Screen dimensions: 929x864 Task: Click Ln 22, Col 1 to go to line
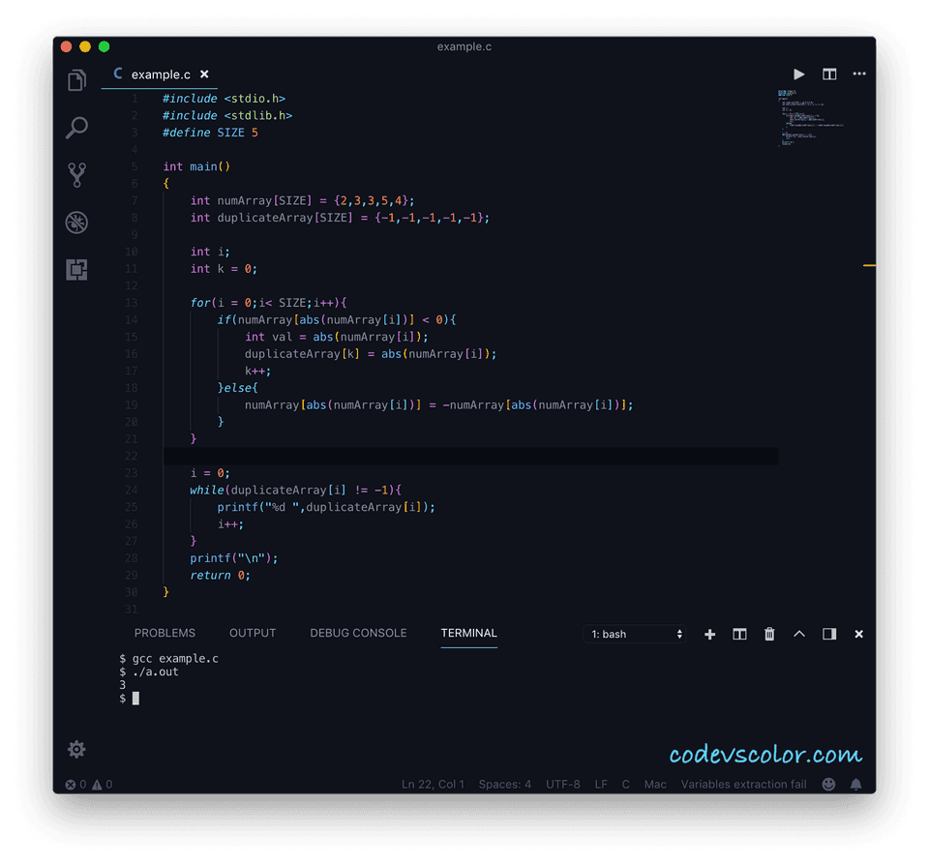click(433, 784)
